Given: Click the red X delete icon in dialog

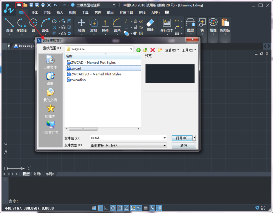Looking at the screenshot, I should pos(153,50).
